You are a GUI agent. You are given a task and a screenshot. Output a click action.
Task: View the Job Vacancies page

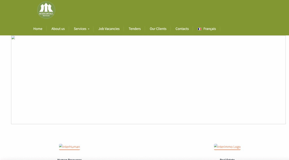pos(109,29)
